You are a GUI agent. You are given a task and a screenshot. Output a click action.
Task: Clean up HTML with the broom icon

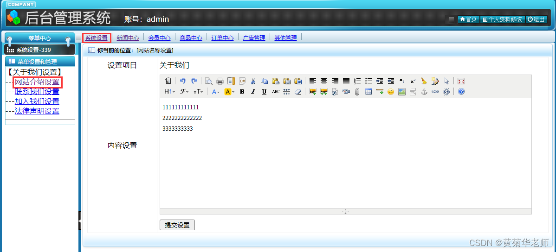point(424,81)
